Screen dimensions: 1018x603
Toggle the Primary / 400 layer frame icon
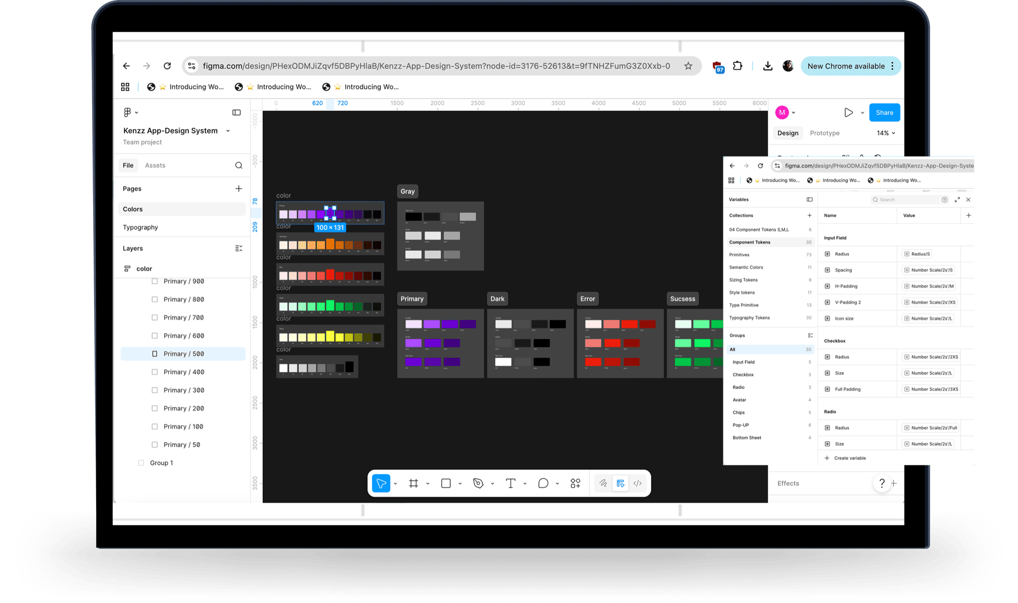pyautogui.click(x=155, y=372)
